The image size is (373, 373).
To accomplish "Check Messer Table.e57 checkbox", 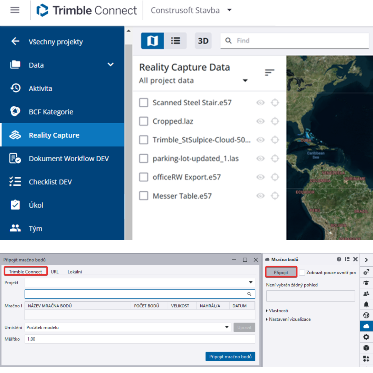I will tap(144, 196).
